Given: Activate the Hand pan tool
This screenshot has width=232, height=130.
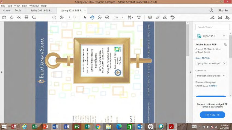Looking at the screenshot, I should point(92,17).
